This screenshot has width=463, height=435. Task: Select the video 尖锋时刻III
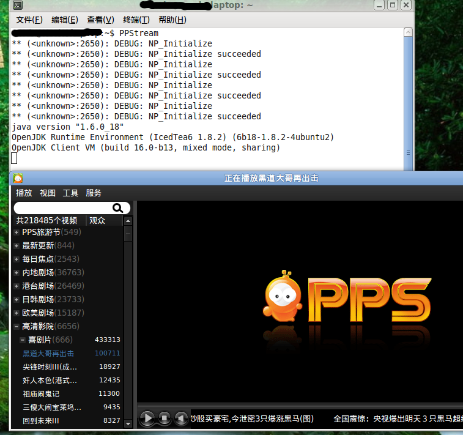(50, 367)
